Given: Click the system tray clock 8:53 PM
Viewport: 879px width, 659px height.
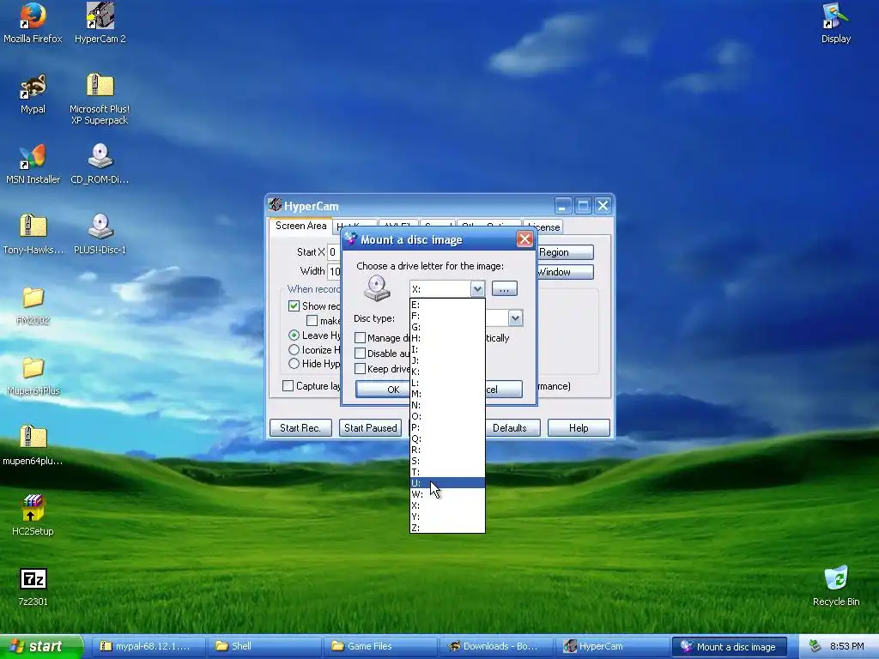Looking at the screenshot, I should pyautogui.click(x=846, y=646).
